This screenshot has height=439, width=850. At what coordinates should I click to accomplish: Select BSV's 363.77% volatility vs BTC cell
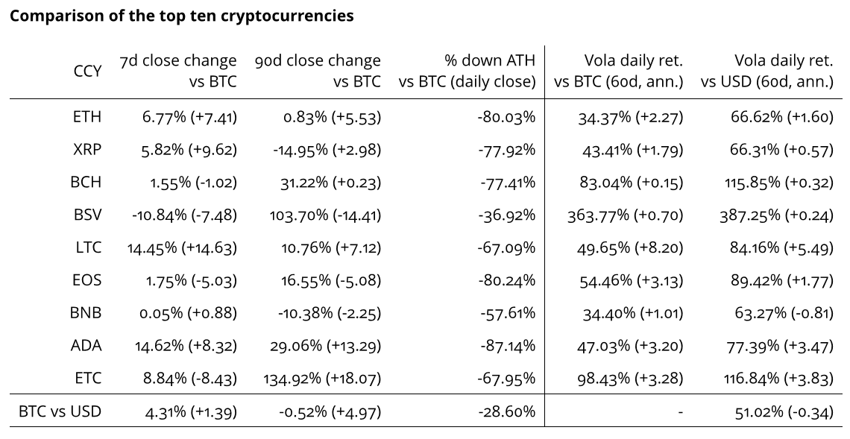pos(626,215)
